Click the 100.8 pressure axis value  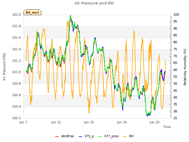pyautogui.click(x=17, y=83)
